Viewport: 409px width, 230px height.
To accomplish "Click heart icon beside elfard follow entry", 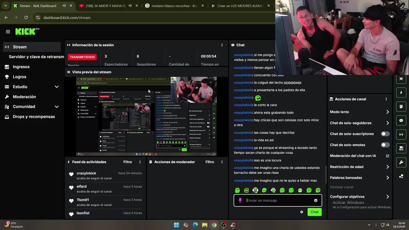I will coord(71,188).
